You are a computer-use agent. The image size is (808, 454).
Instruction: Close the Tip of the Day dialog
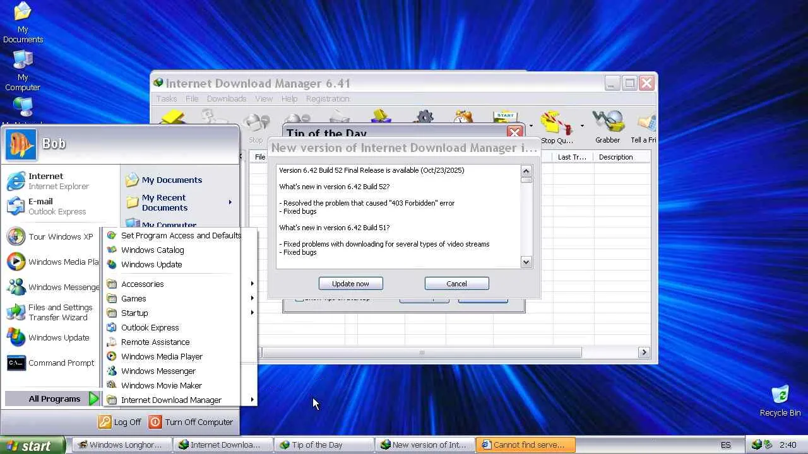click(x=514, y=132)
